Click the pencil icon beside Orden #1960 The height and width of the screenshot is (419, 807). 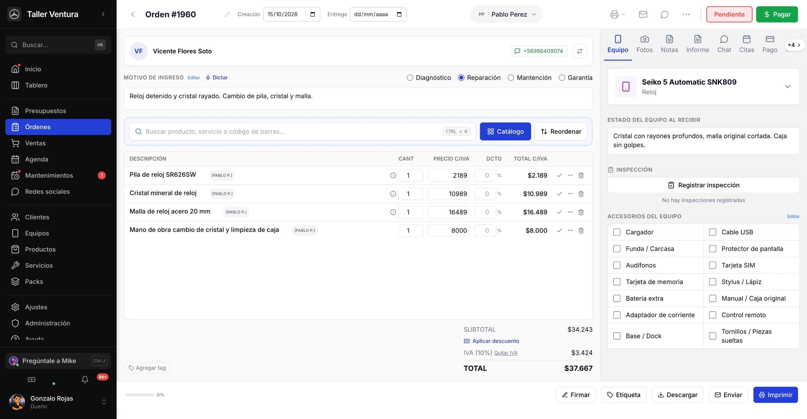coord(227,14)
